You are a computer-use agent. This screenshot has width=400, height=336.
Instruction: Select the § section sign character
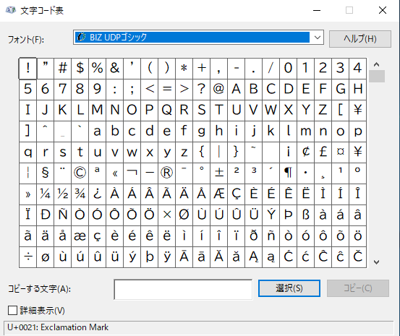pos(46,173)
